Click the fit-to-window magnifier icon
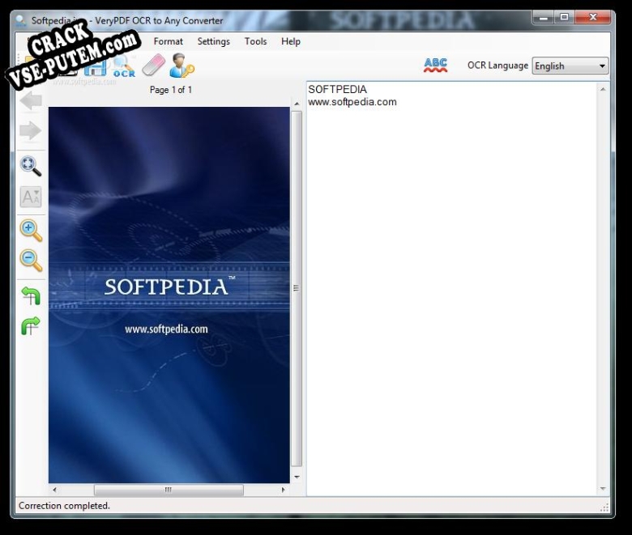Image resolution: width=632 pixels, height=535 pixels. (31, 166)
